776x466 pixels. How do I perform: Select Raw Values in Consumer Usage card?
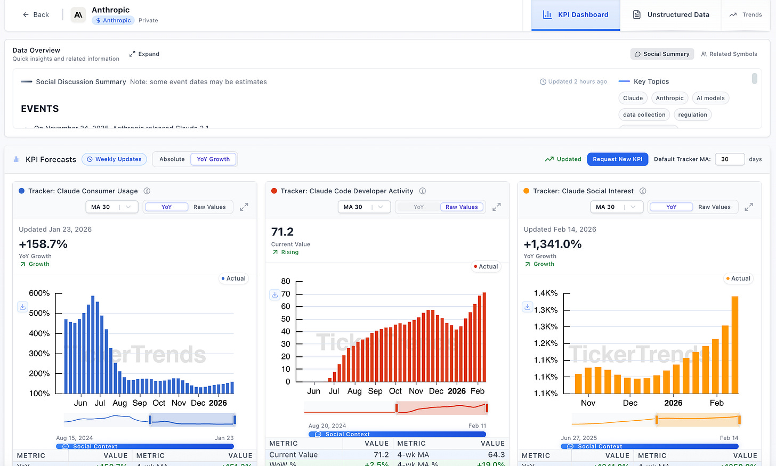pyautogui.click(x=209, y=207)
